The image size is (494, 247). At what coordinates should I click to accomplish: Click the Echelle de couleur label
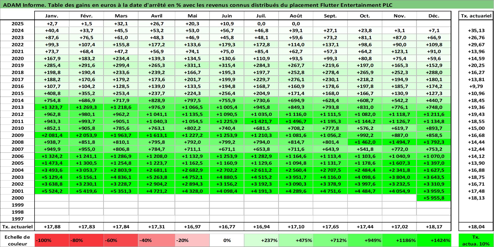pos(17,240)
